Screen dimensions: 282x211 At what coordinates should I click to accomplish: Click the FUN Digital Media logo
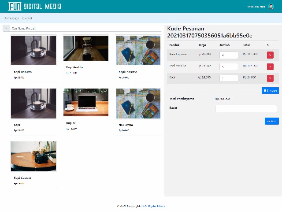[35, 6]
